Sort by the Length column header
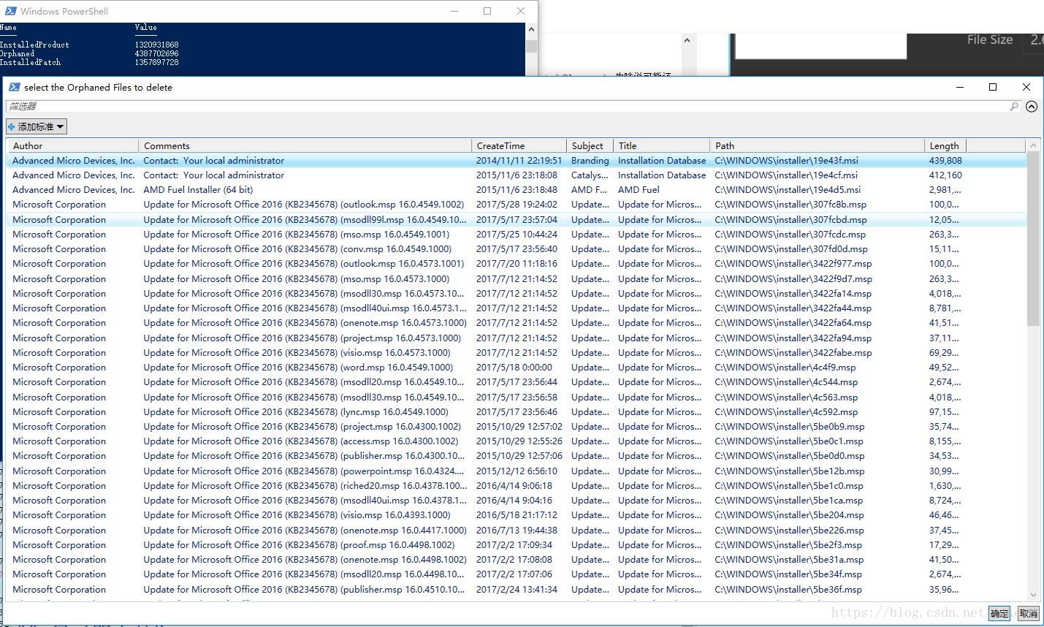 (945, 145)
